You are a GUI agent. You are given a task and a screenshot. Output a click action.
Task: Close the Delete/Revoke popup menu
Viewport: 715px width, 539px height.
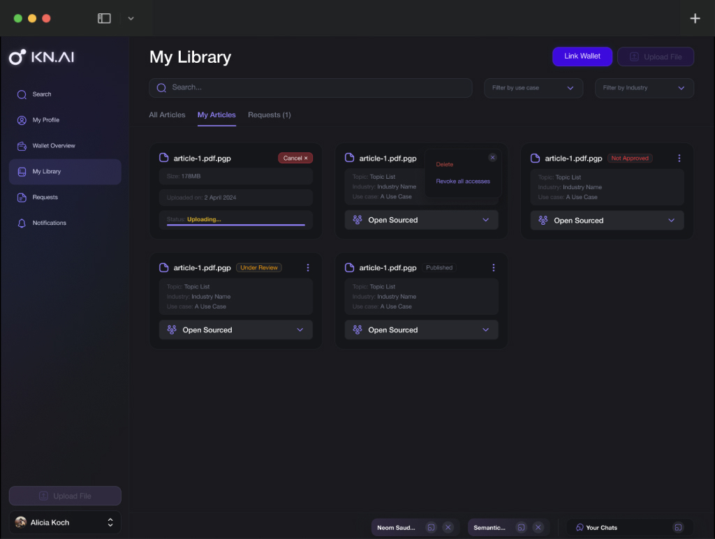click(492, 158)
